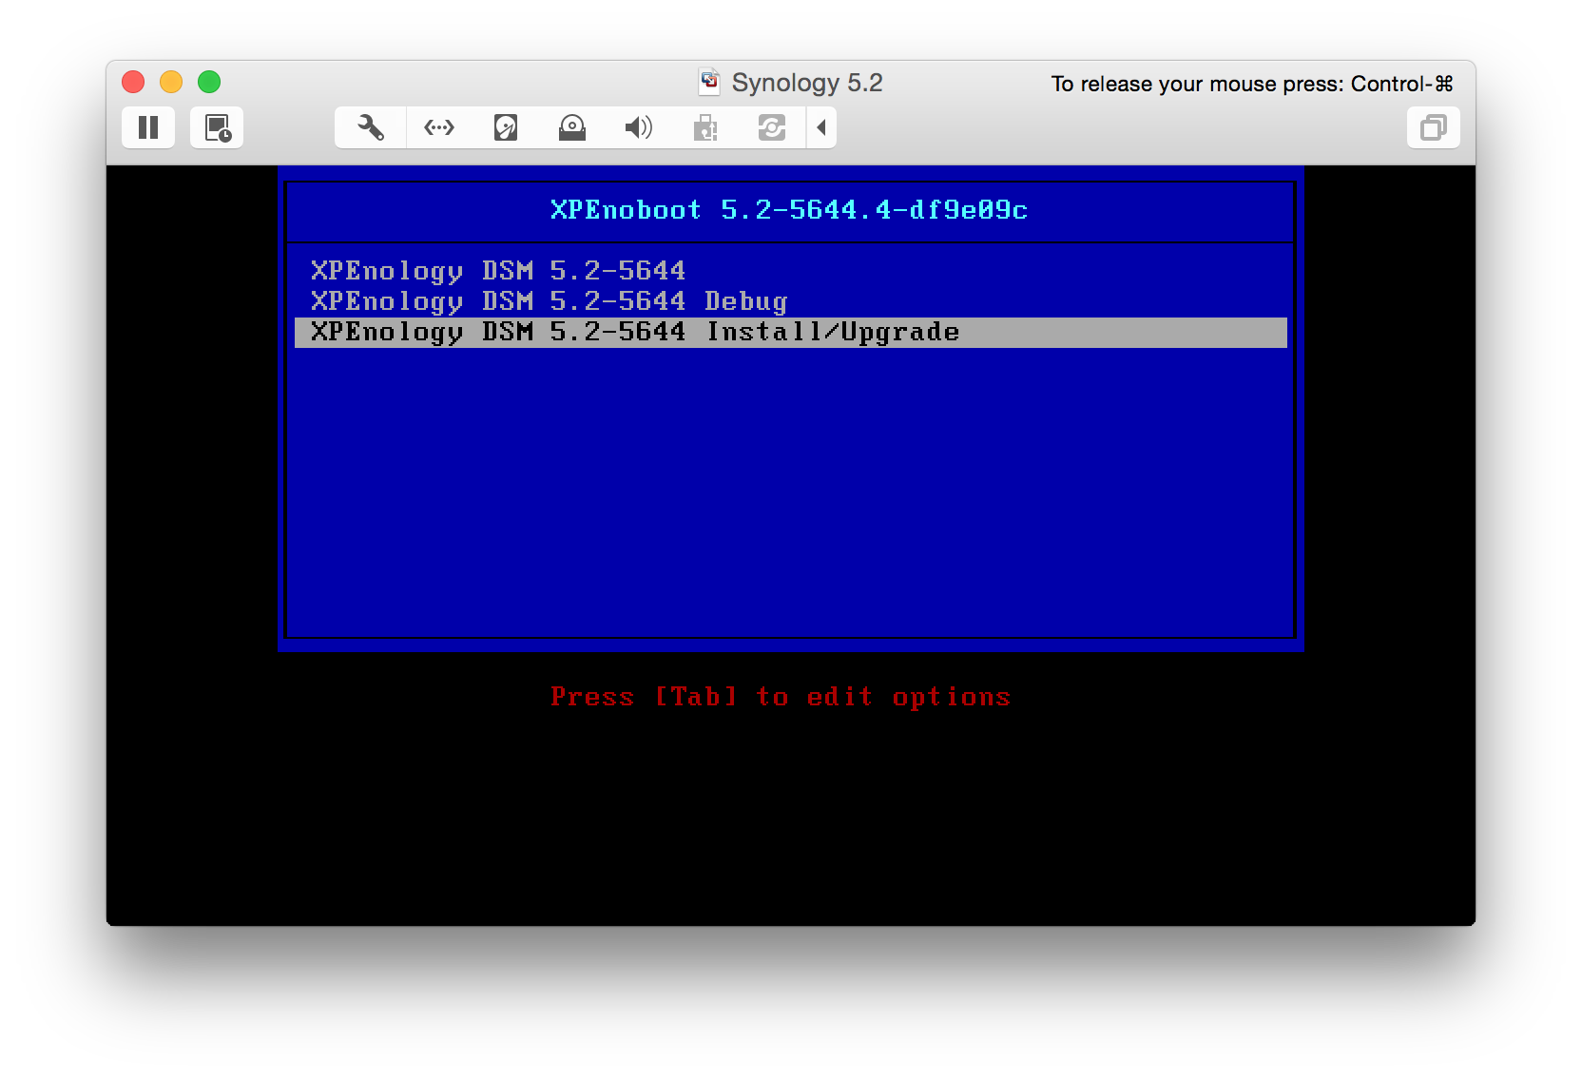
Task: Pause the virtual machine
Action: [x=148, y=127]
